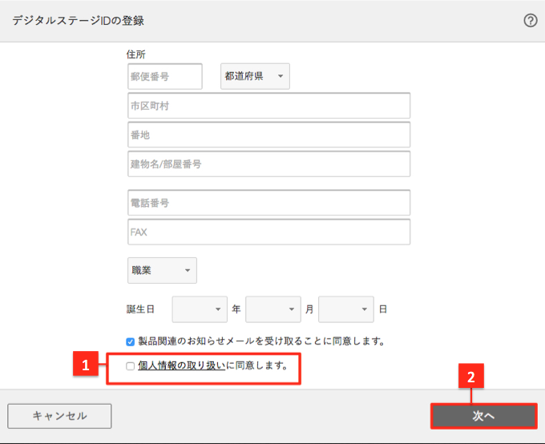Click the 誕生日 label text
Screen dimensions: 545x444
[x=140, y=309]
